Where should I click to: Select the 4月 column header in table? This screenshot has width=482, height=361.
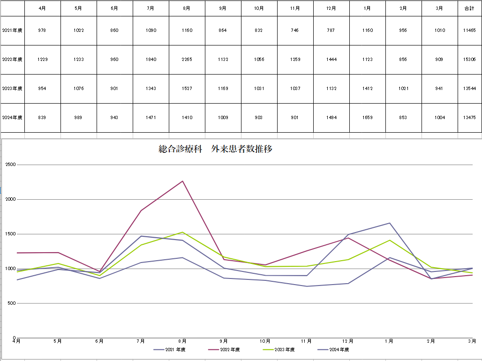(x=43, y=8)
